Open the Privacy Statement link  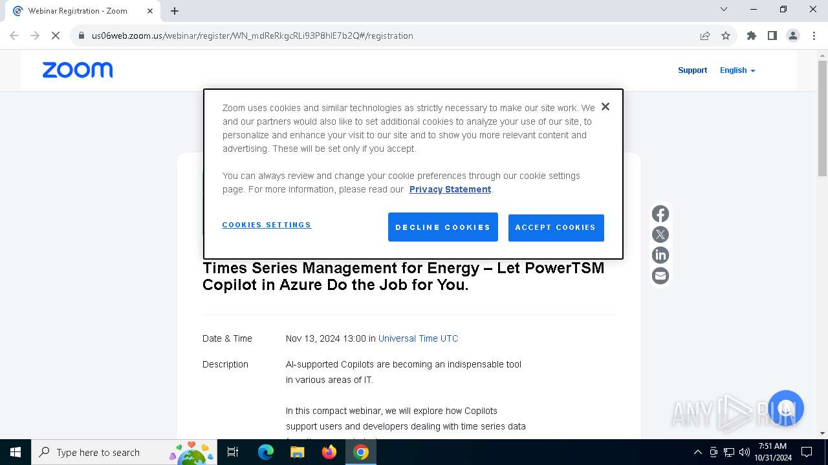tap(450, 189)
